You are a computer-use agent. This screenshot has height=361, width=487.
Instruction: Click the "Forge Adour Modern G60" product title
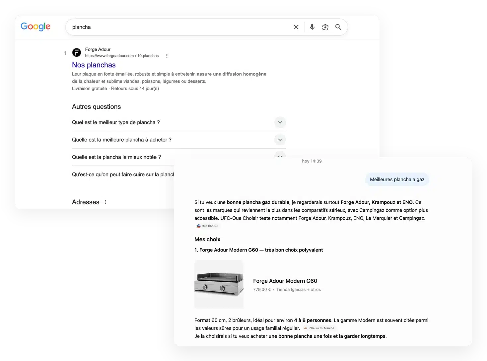[x=285, y=281]
